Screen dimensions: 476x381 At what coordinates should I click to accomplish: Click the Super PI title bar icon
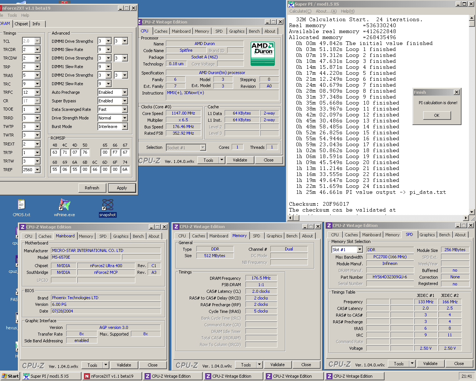(x=291, y=4)
